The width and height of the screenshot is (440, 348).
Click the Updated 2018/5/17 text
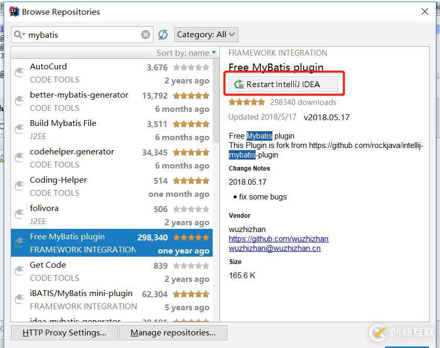coord(262,117)
